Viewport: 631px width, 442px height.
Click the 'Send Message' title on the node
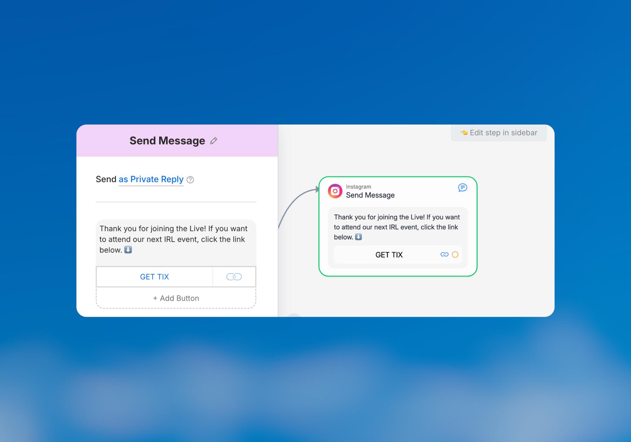pos(370,195)
